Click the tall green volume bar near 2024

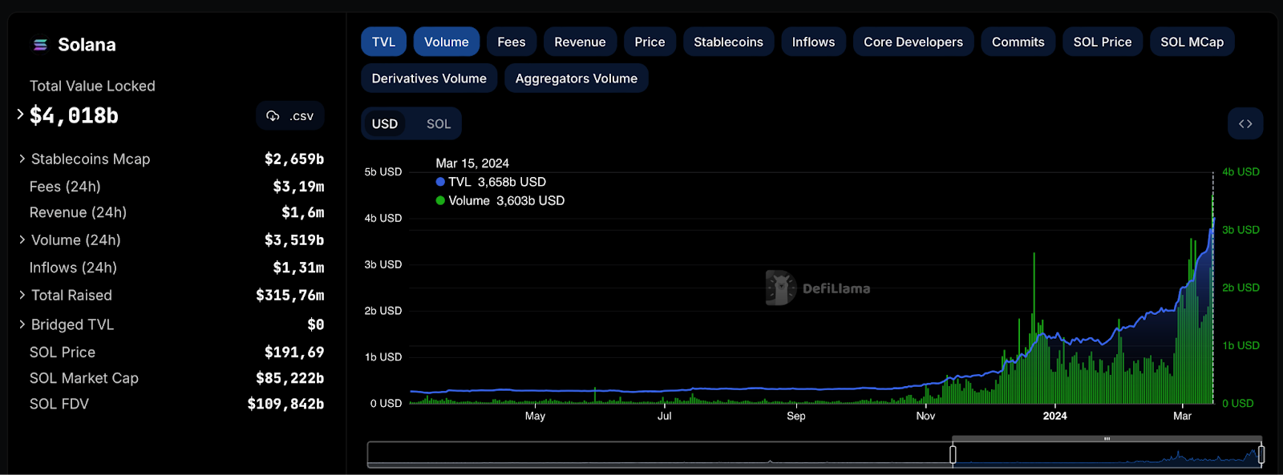click(1034, 328)
